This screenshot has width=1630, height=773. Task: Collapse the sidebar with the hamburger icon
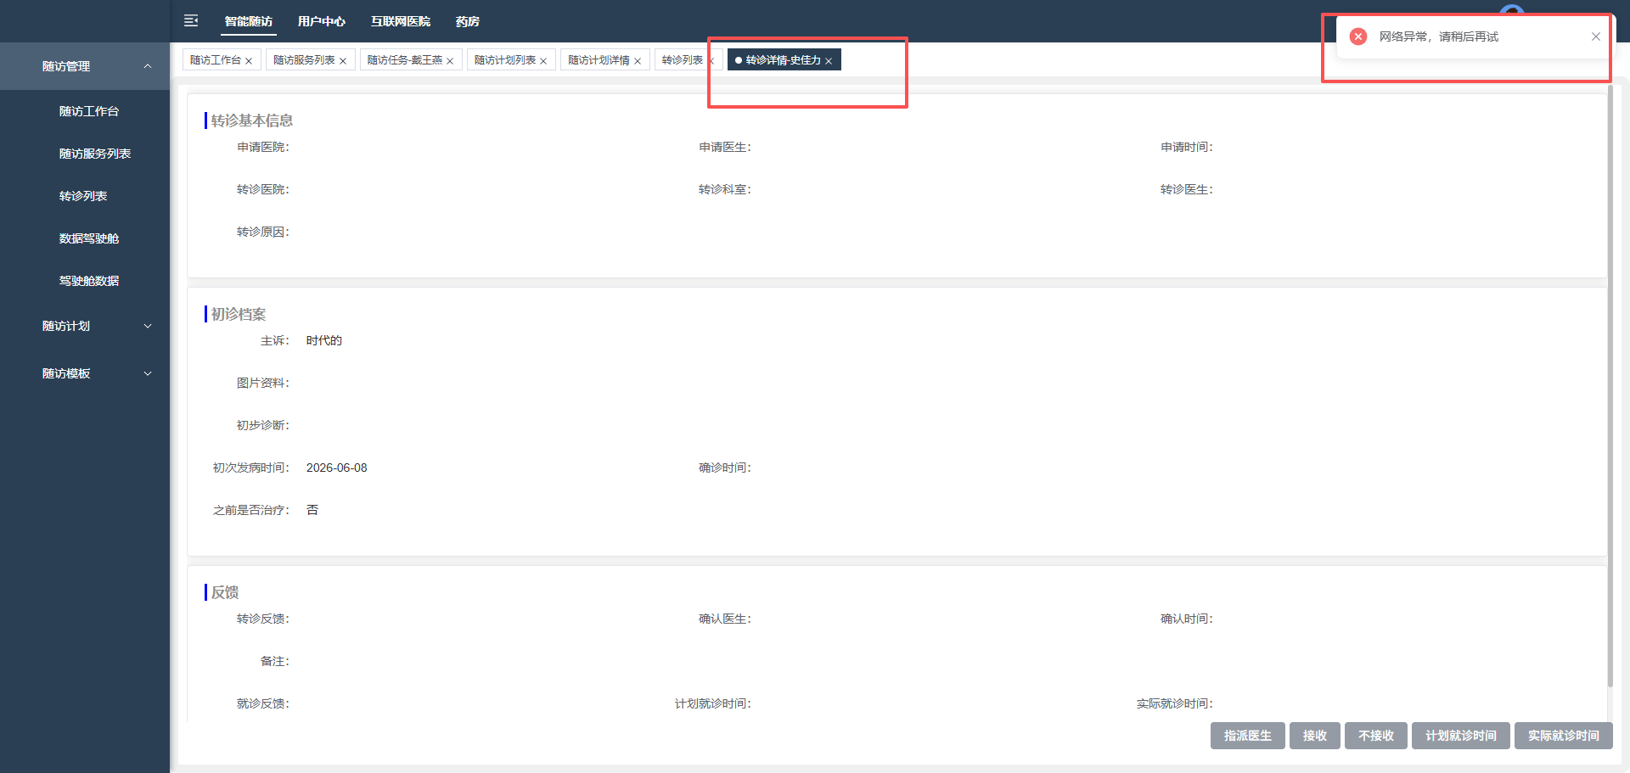tap(191, 20)
